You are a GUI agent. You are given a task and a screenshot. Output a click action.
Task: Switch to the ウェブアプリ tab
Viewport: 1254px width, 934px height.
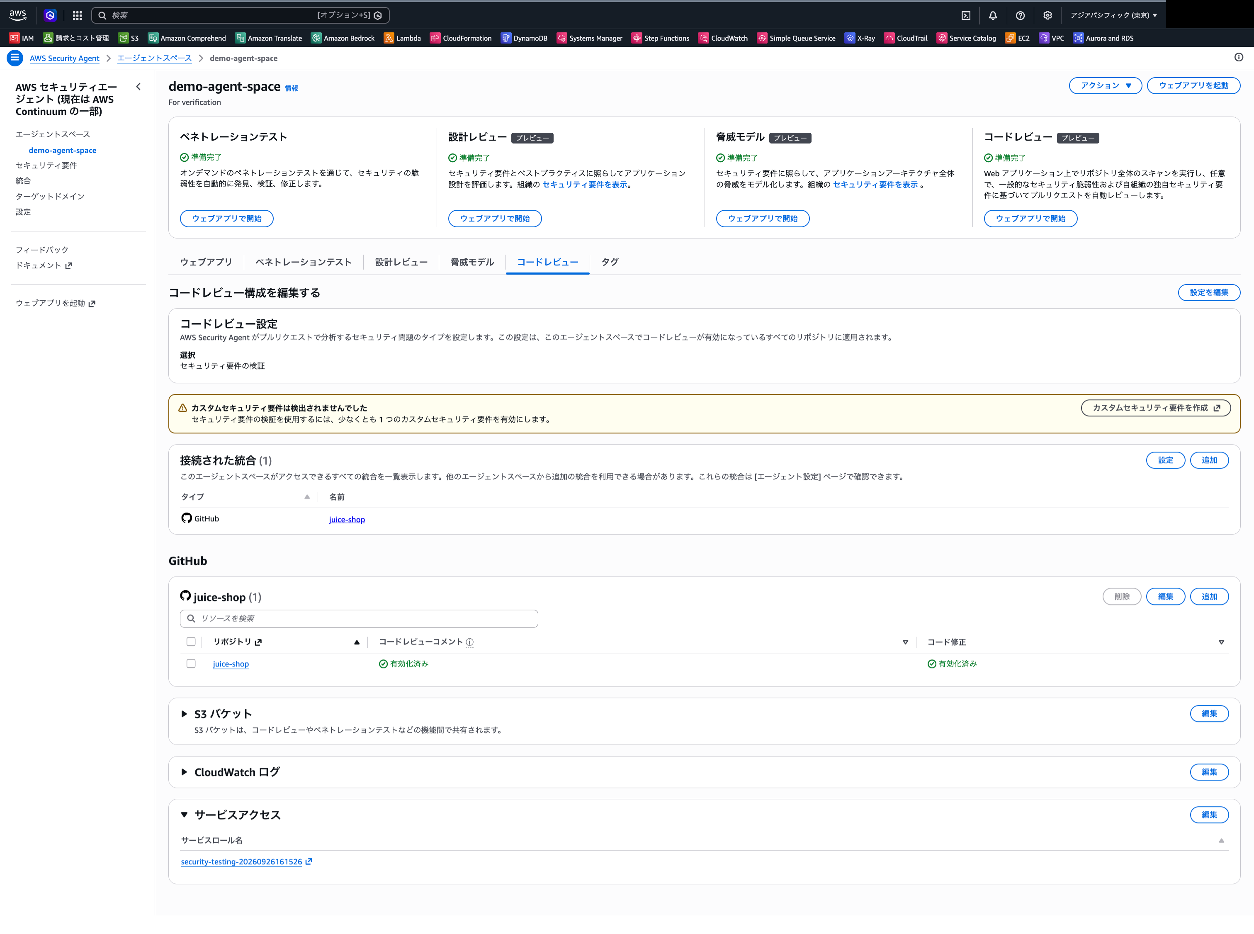[206, 262]
